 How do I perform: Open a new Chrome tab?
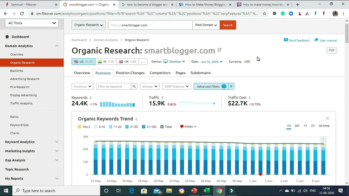pos(297,5)
